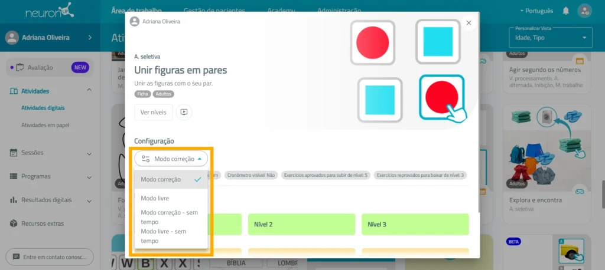
Task: Expand the Programas sidebar section
Action: pos(89,177)
